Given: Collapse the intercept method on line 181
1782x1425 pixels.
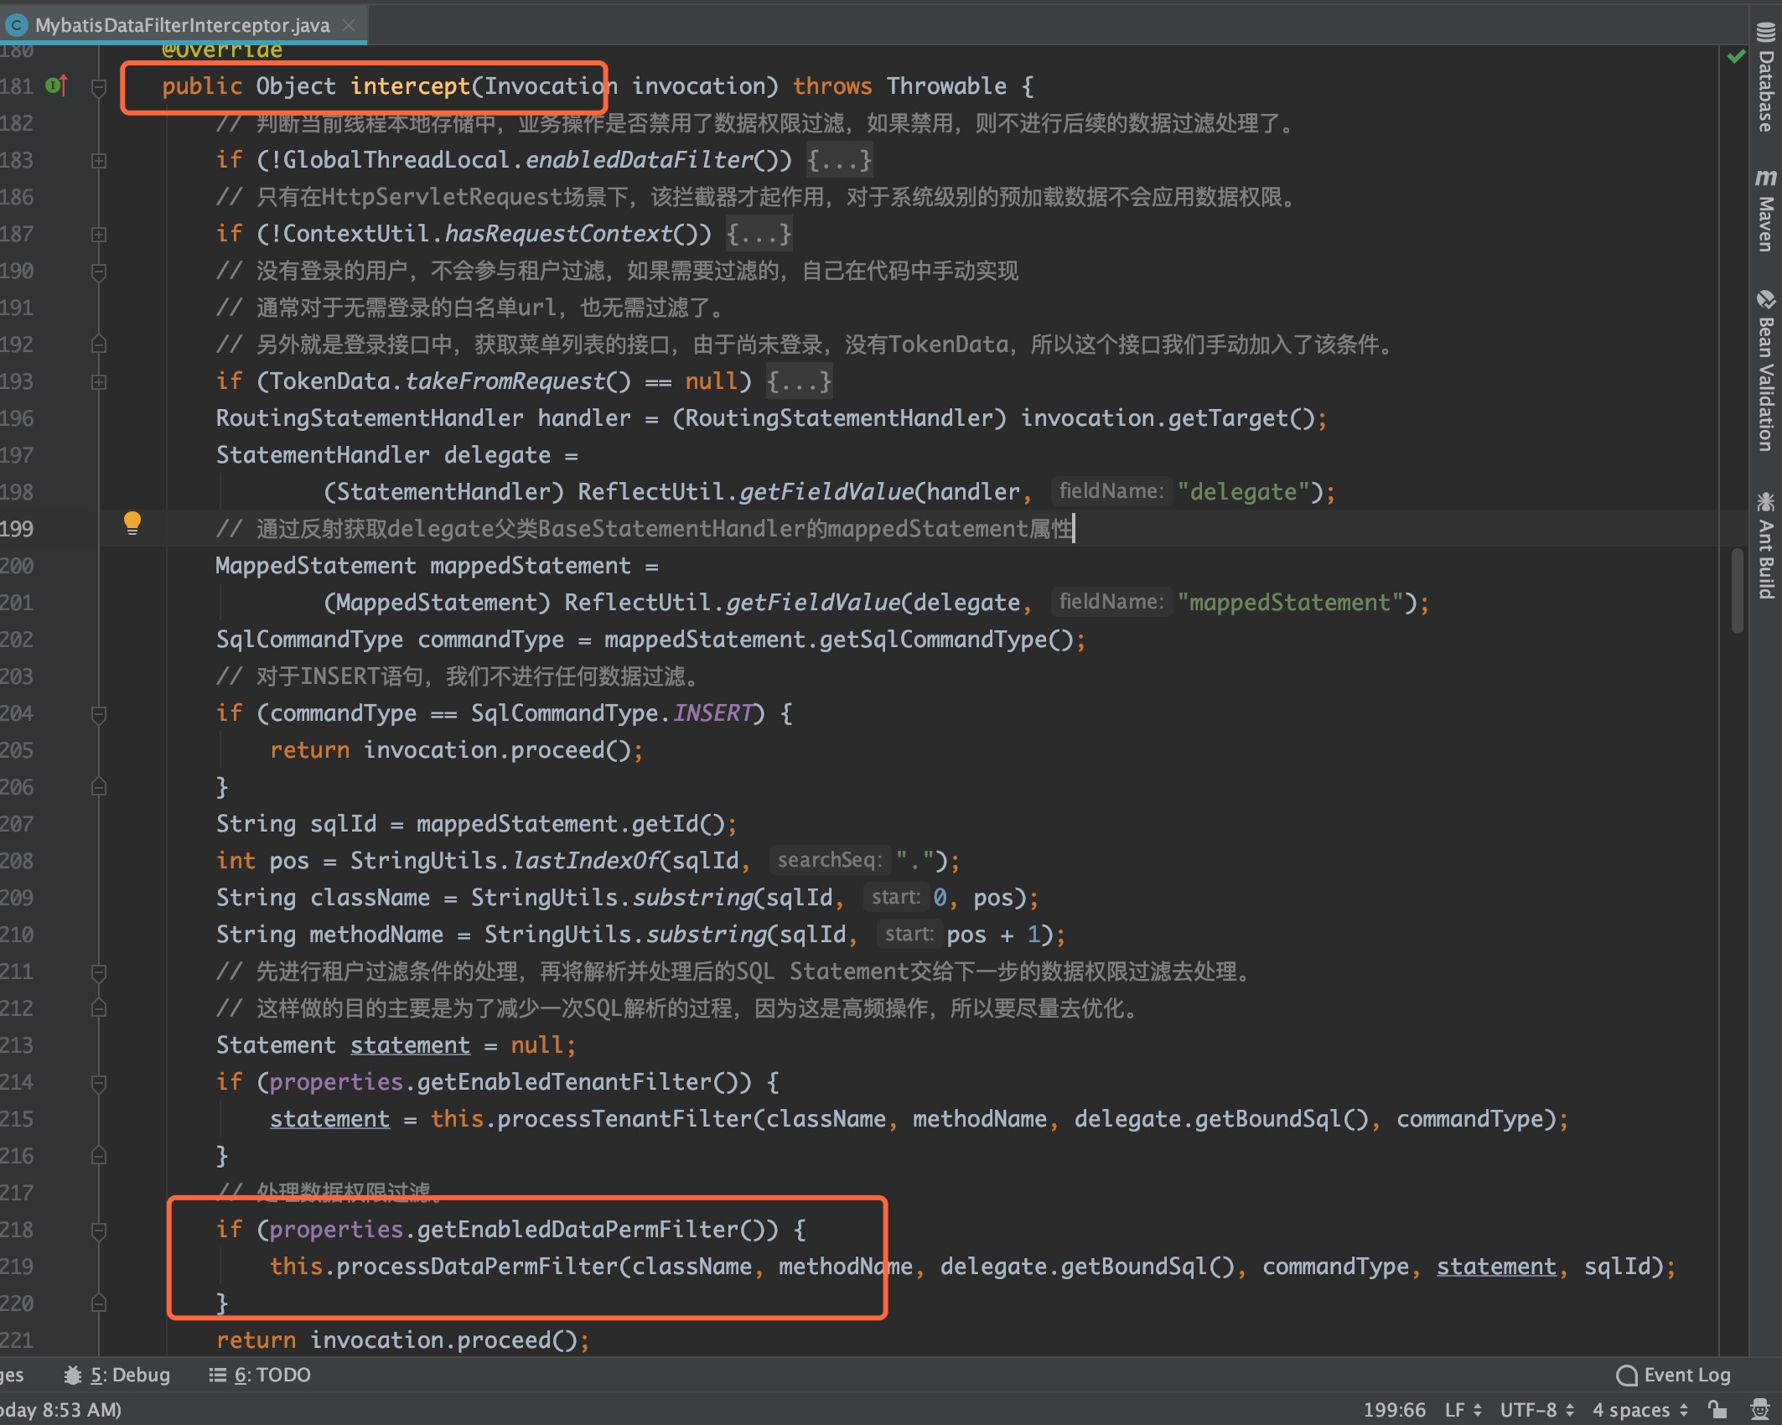Looking at the screenshot, I should 99,86.
